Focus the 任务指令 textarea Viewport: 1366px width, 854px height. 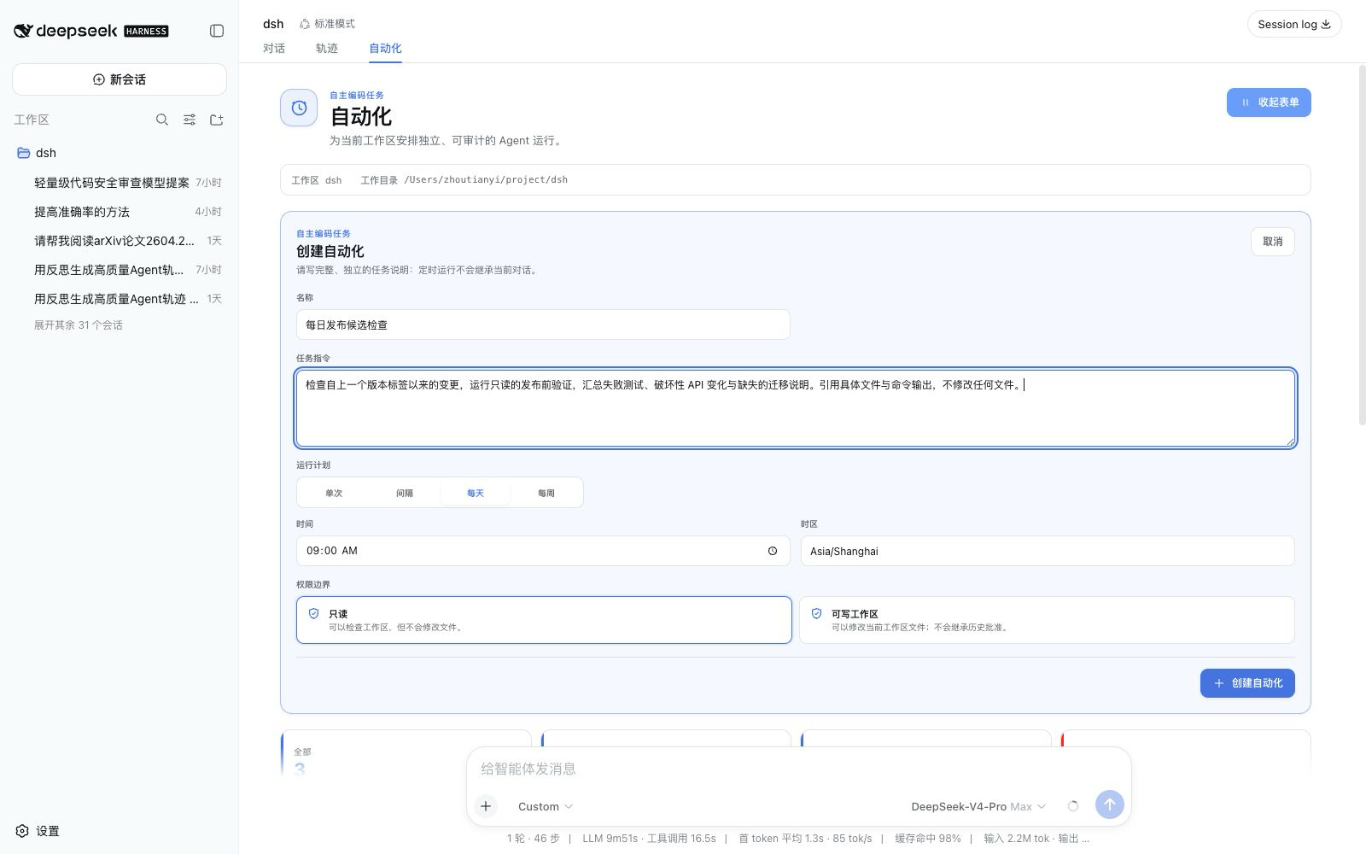click(796, 408)
